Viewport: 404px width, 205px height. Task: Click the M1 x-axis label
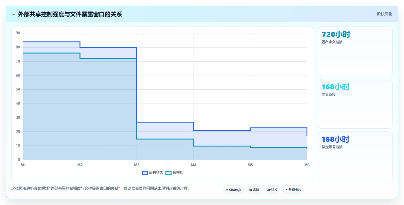[x=23, y=165]
